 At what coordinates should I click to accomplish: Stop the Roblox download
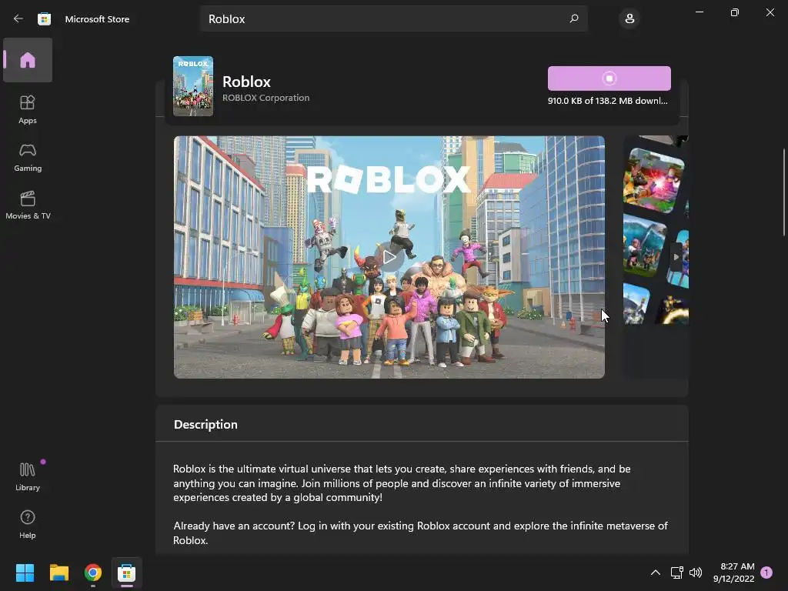click(609, 78)
